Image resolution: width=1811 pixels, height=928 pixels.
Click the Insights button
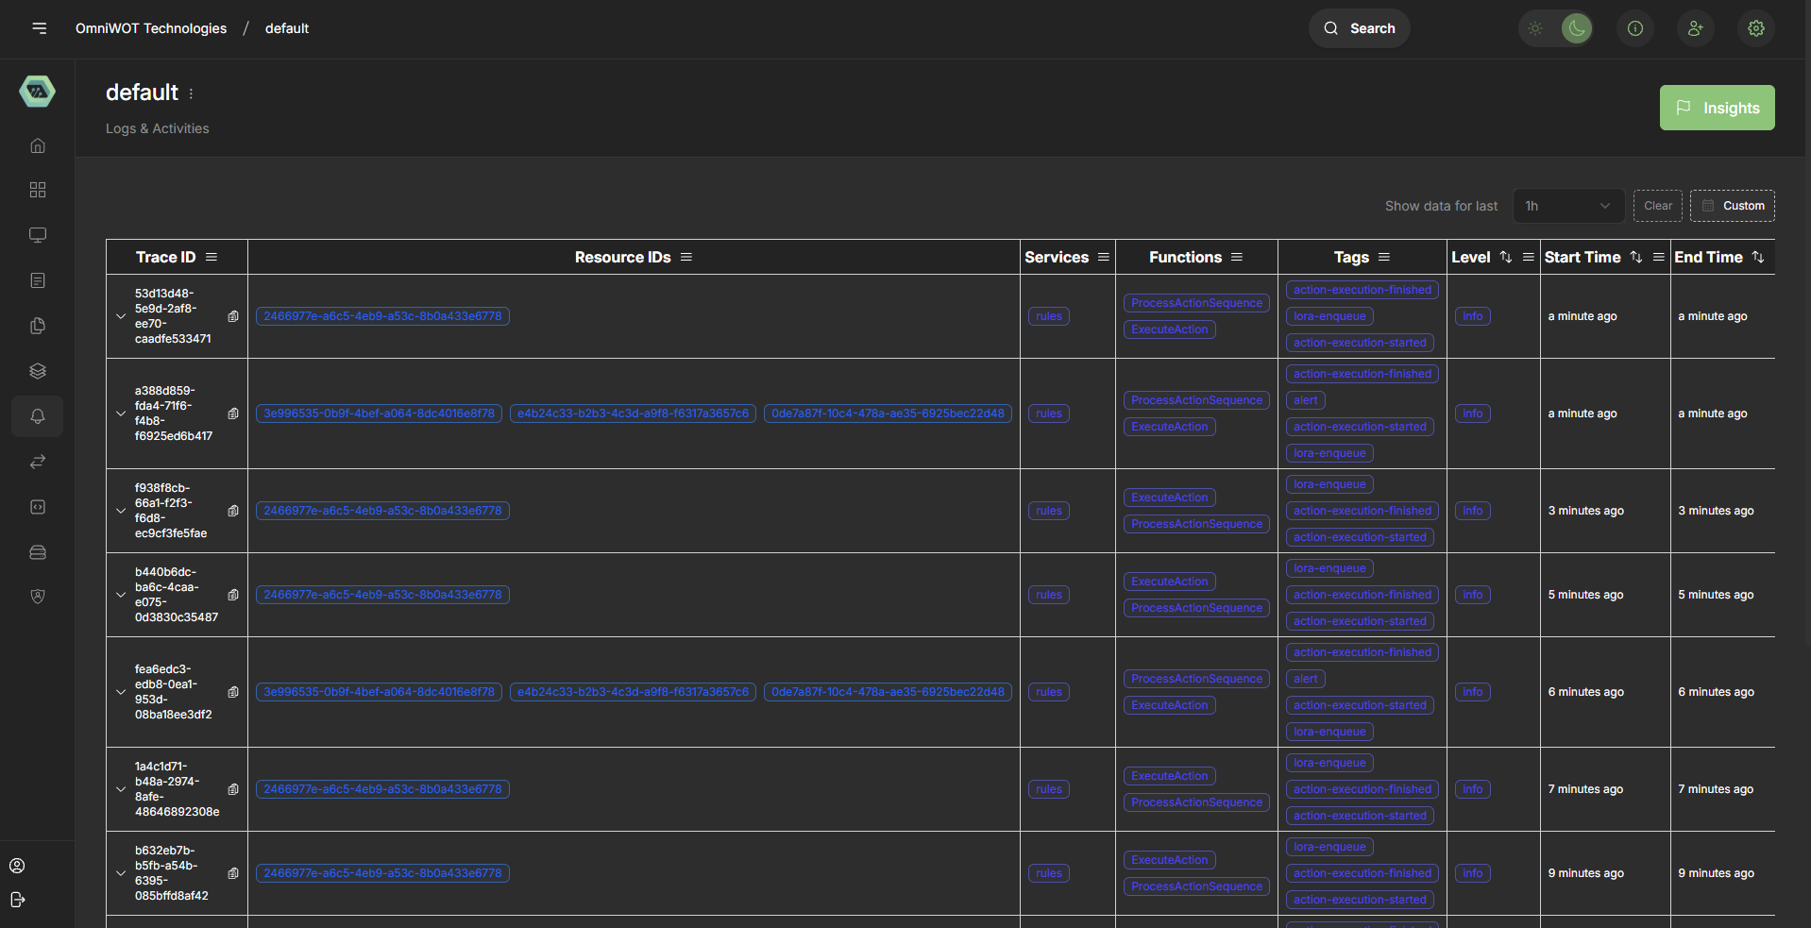(x=1717, y=107)
